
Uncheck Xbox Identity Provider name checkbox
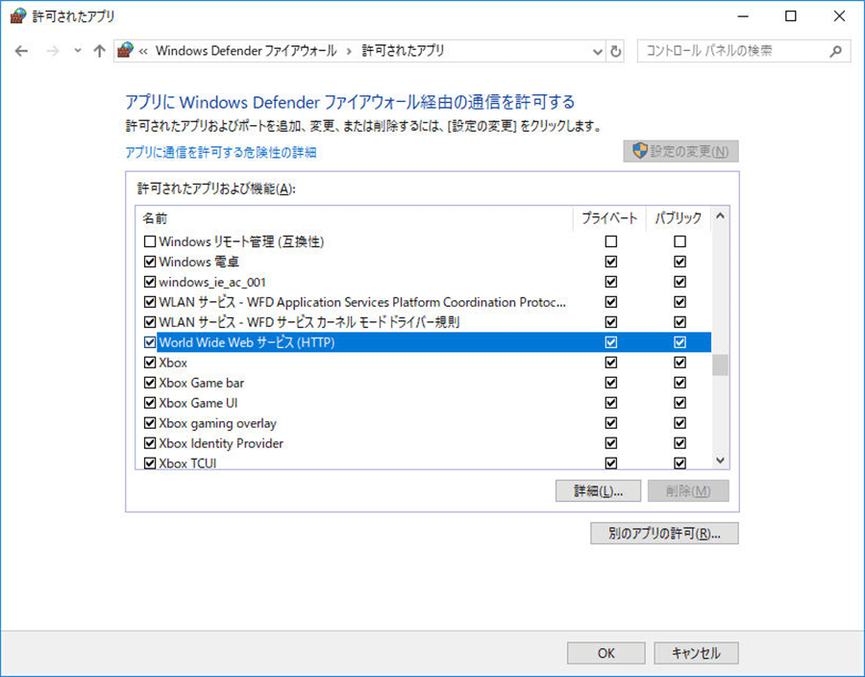[x=150, y=443]
